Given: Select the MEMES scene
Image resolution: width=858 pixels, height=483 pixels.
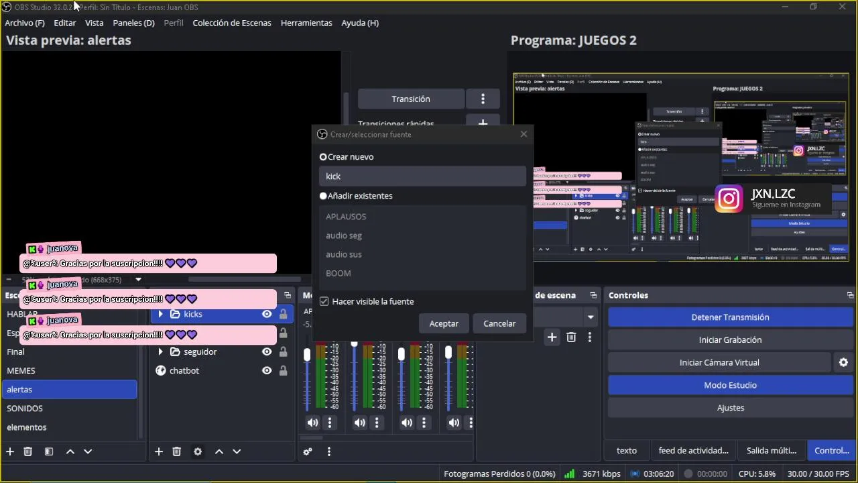Looking at the screenshot, I should (x=70, y=370).
